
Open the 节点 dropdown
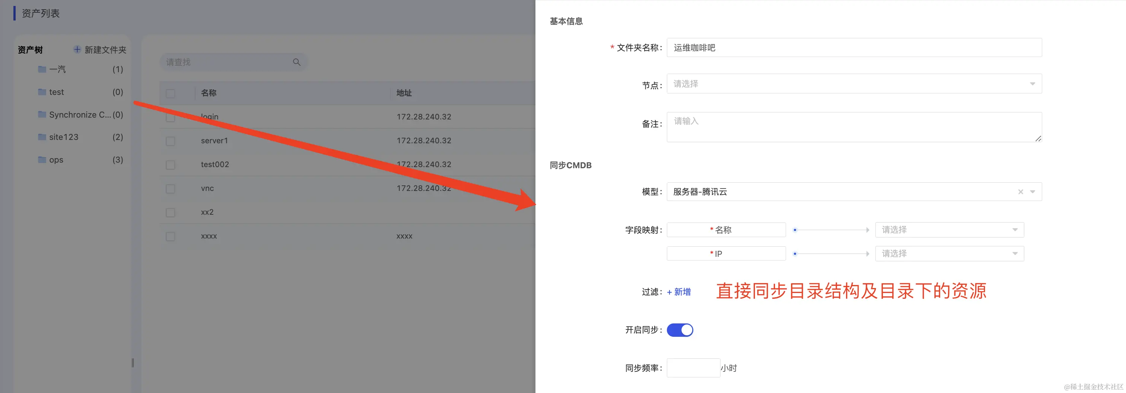click(854, 83)
